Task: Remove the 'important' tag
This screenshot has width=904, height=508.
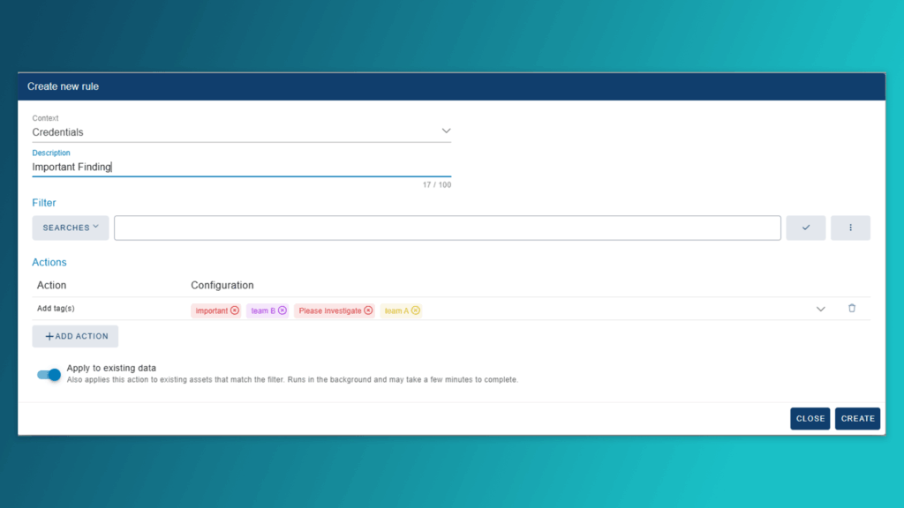Action: click(235, 310)
